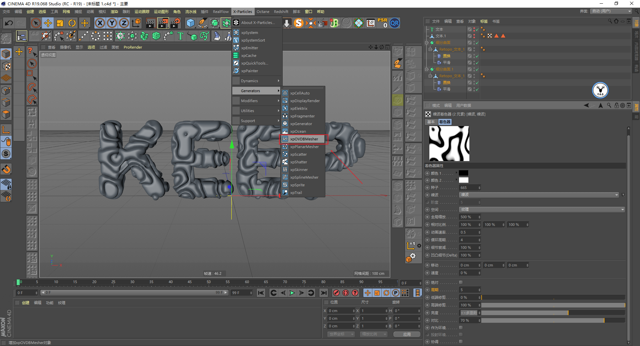
Task: Open the ProRender viewport menu
Action: click(x=133, y=47)
